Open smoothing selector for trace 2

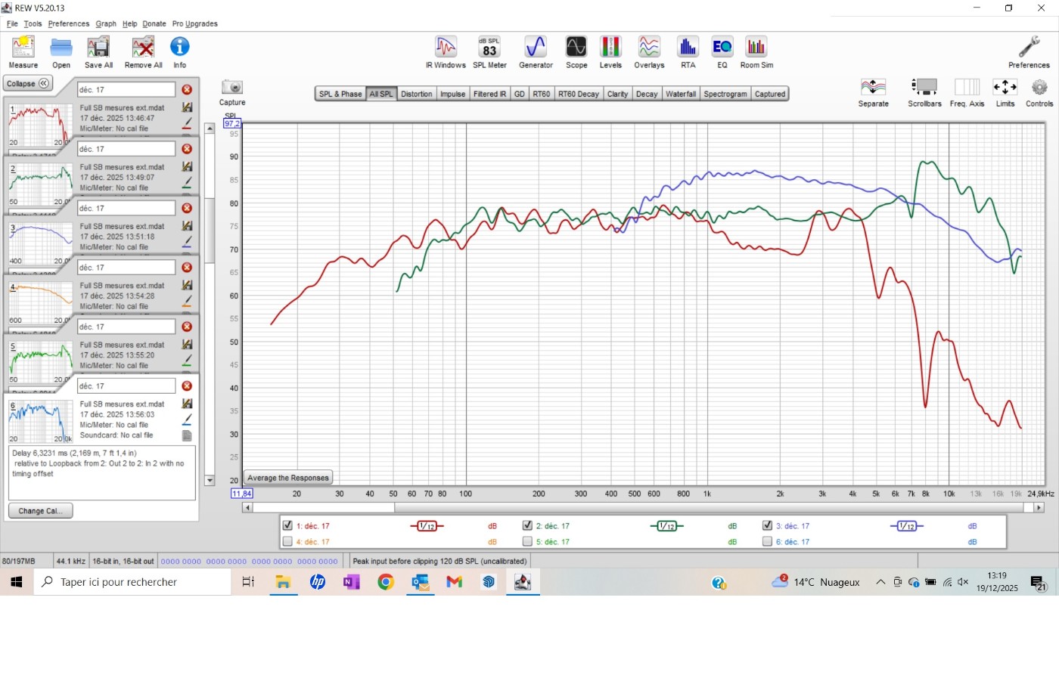click(x=666, y=526)
